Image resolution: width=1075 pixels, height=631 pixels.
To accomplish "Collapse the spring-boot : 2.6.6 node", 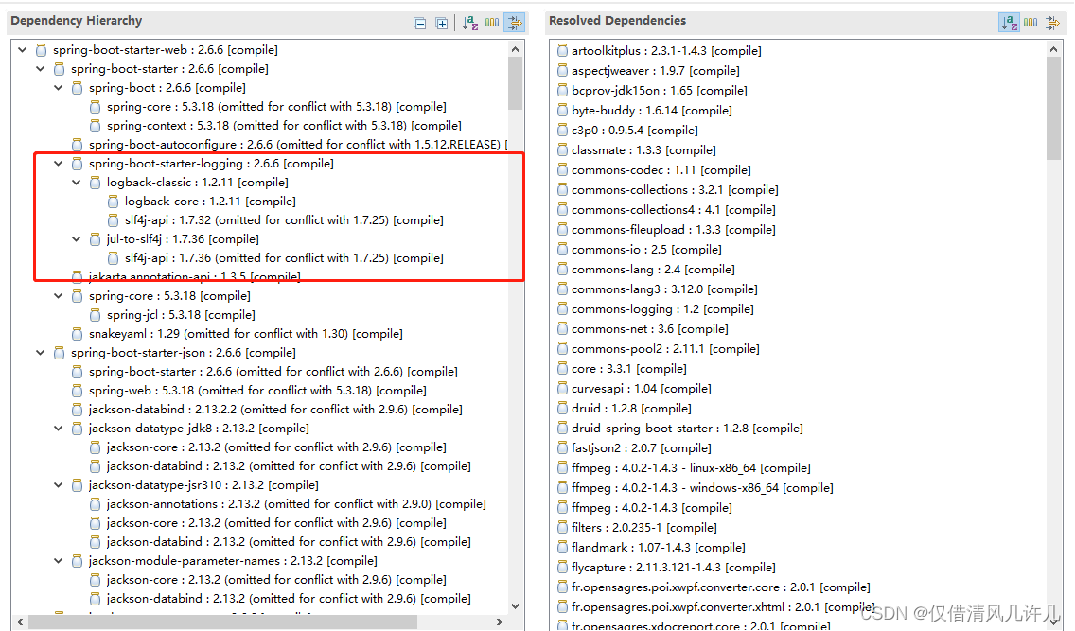I will (x=59, y=88).
